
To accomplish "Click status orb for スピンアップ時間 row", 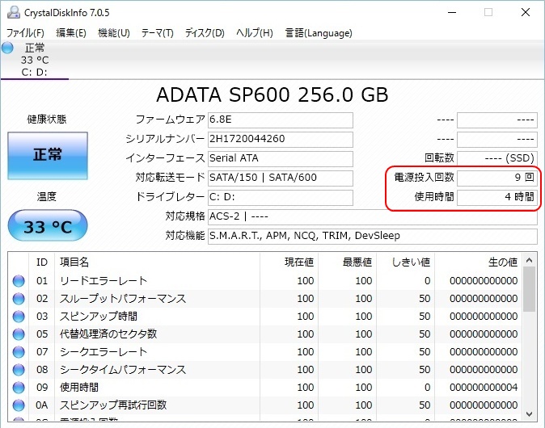I will pos(19,317).
